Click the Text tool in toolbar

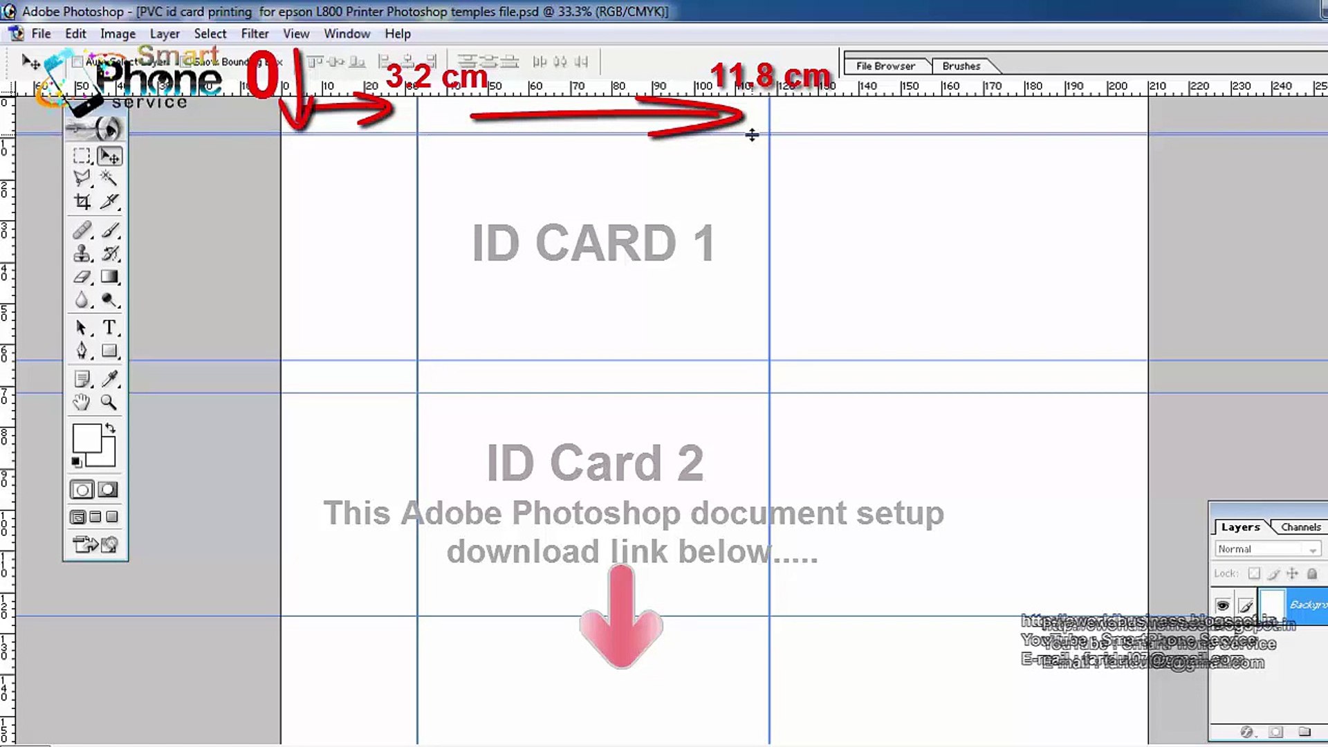[109, 327]
